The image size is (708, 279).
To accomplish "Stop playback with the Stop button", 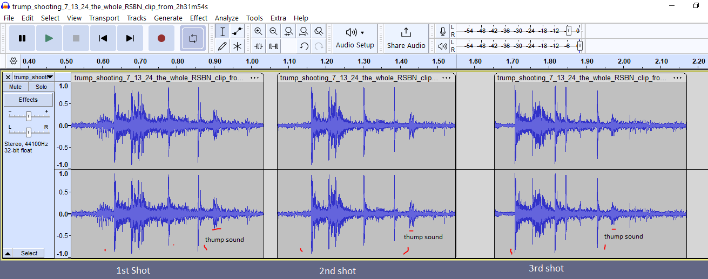I will point(76,38).
